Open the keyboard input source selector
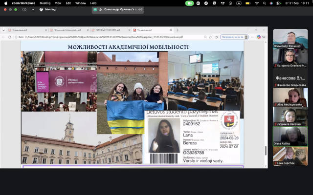The height and width of the screenshot is (195, 313). 238,3
